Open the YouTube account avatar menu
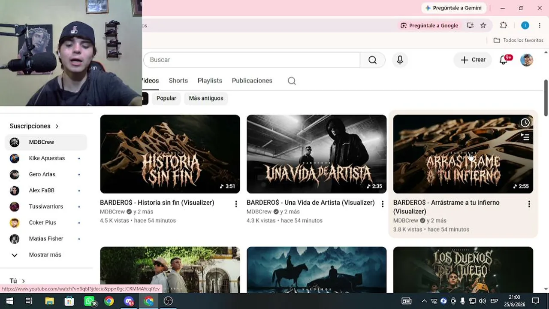Screen dimensions: 549x309 tap(527, 60)
